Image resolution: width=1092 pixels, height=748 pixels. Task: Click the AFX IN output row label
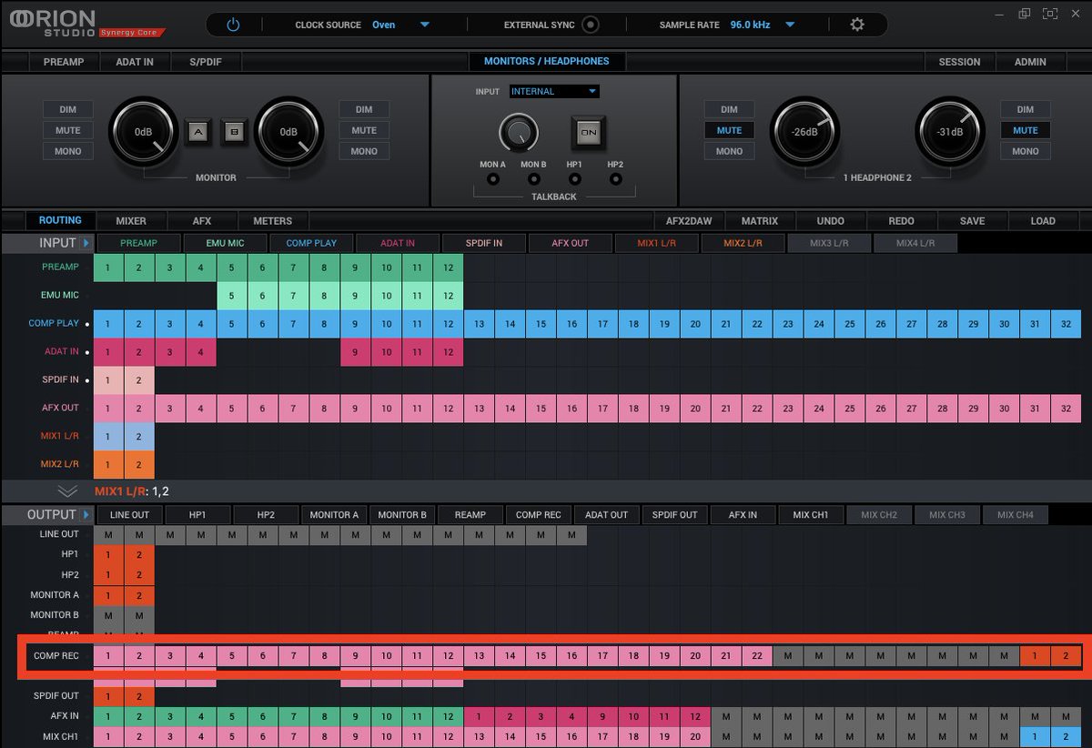coord(65,716)
